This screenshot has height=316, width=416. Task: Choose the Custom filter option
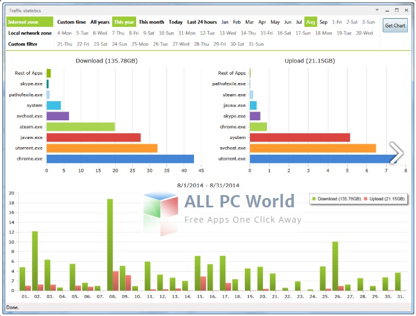coord(23,44)
